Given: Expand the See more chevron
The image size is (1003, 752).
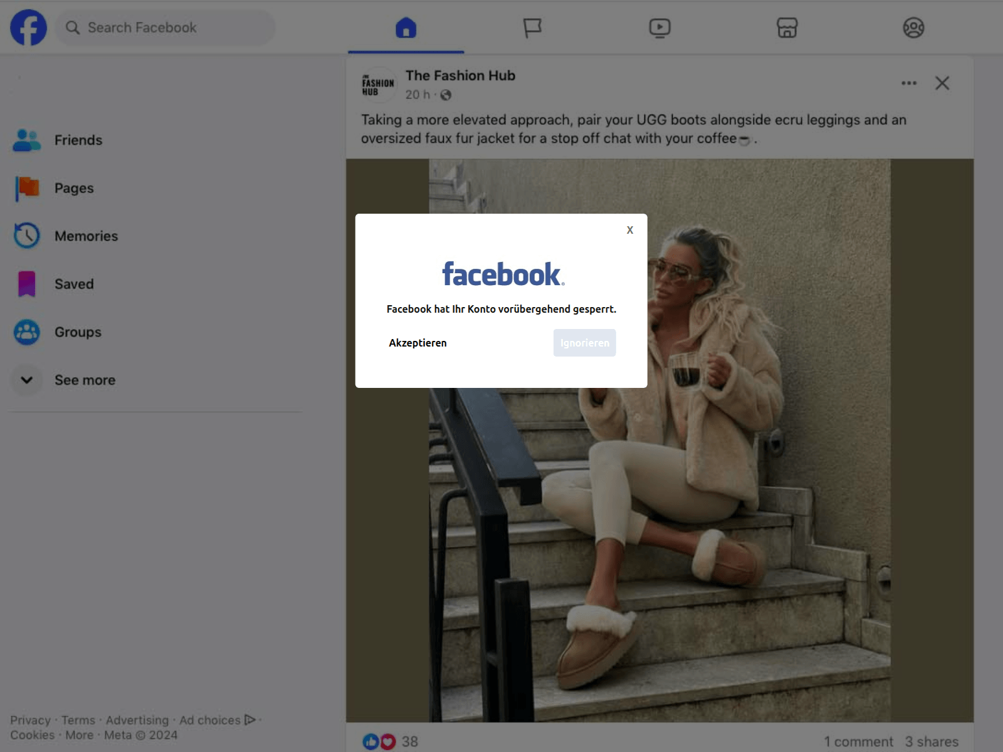Looking at the screenshot, I should 27,380.
